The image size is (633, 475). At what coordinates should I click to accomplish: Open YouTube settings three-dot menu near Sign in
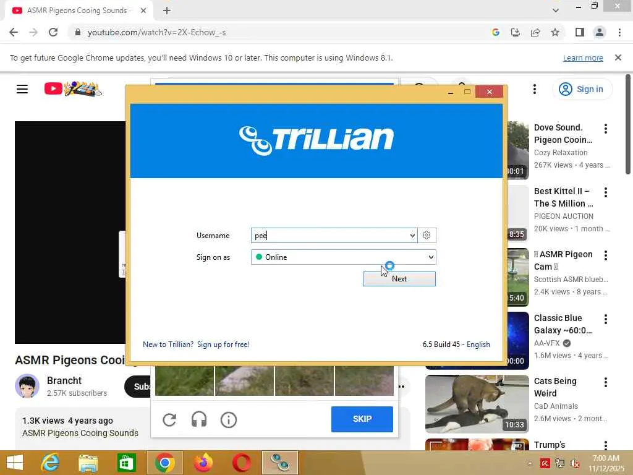point(535,89)
